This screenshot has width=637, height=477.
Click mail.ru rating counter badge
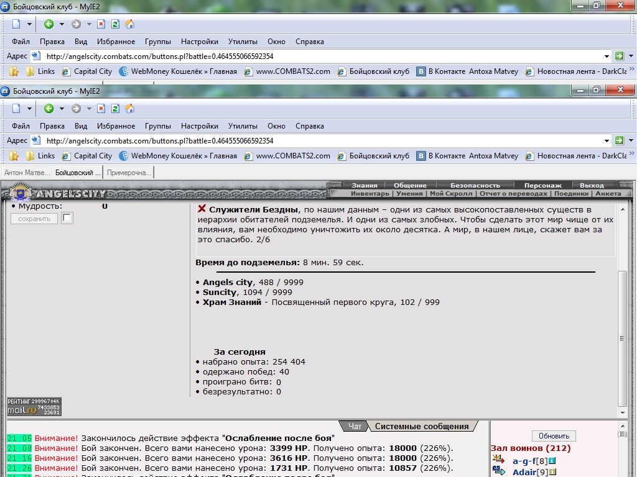tap(34, 406)
